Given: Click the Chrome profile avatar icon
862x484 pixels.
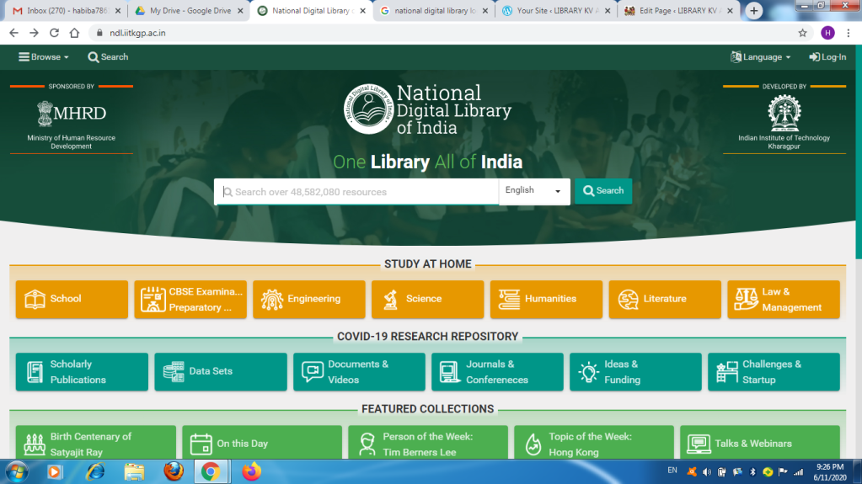Looking at the screenshot, I should click(x=827, y=33).
